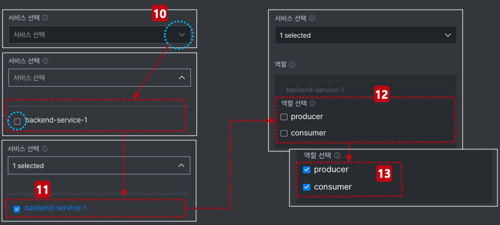Click info icon beside 서비스 선택 above collapsed placeholder dropdown
500x225 pixels.
point(45,18)
